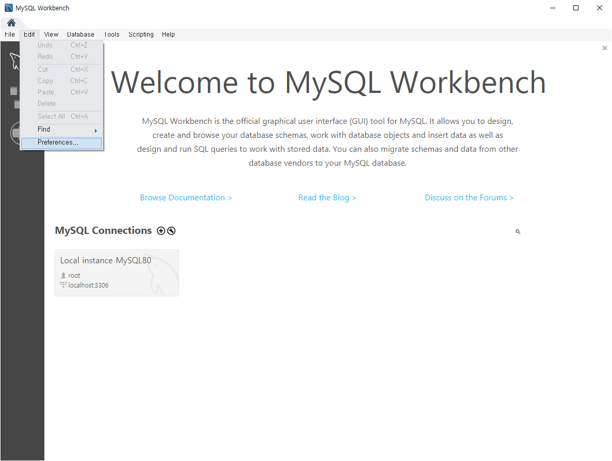The image size is (612, 461).
Task: Add a new MySQL connection with plus icon
Action: tap(161, 231)
